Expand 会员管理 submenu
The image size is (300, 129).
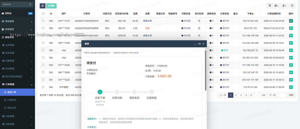click(x=17, y=45)
